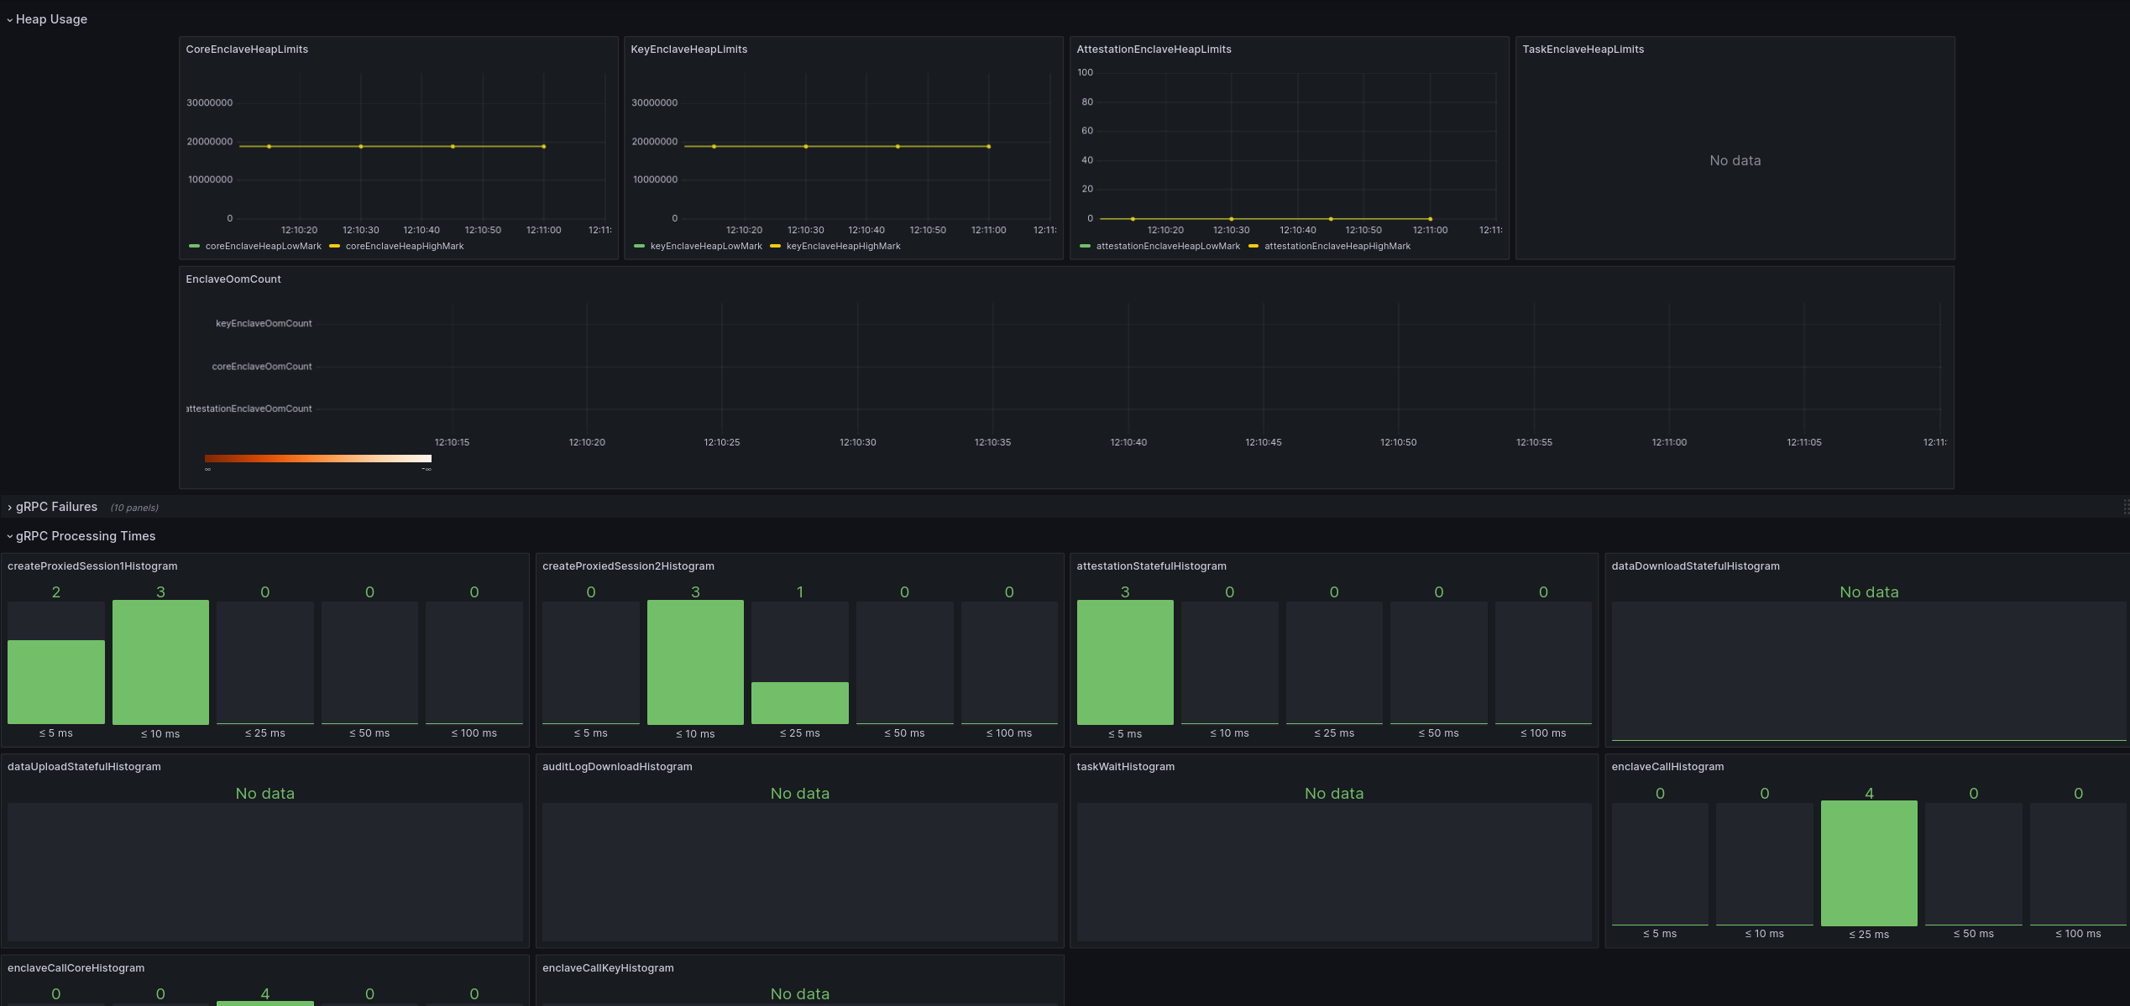The image size is (2130, 1006).
Task: Open the KeyEnclaveHeapLimits panel title menu
Action: (x=688, y=50)
